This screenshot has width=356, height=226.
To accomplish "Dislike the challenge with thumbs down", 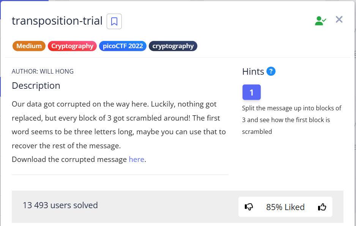I will pyautogui.click(x=249, y=207).
